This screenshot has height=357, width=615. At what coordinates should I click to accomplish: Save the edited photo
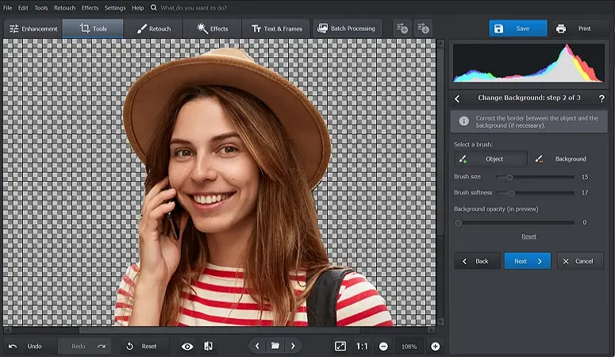[517, 29]
